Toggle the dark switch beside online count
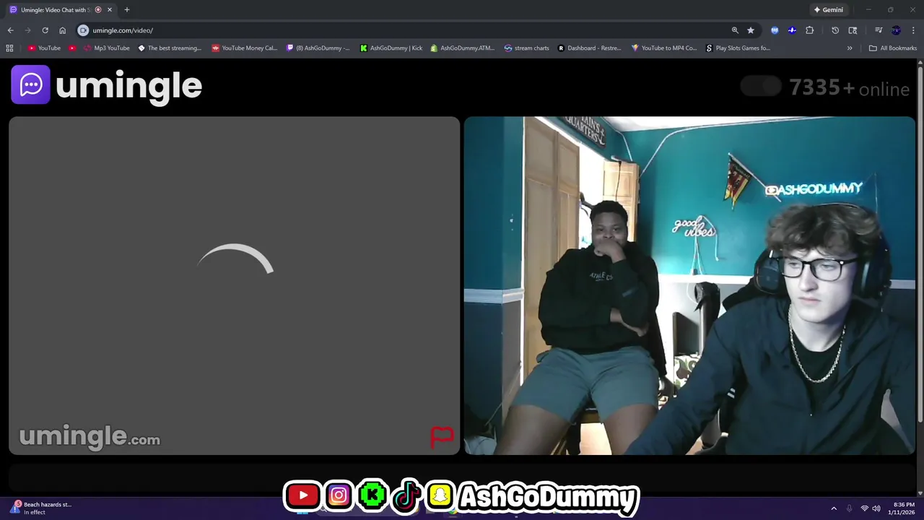This screenshot has height=520, width=924. (x=761, y=87)
